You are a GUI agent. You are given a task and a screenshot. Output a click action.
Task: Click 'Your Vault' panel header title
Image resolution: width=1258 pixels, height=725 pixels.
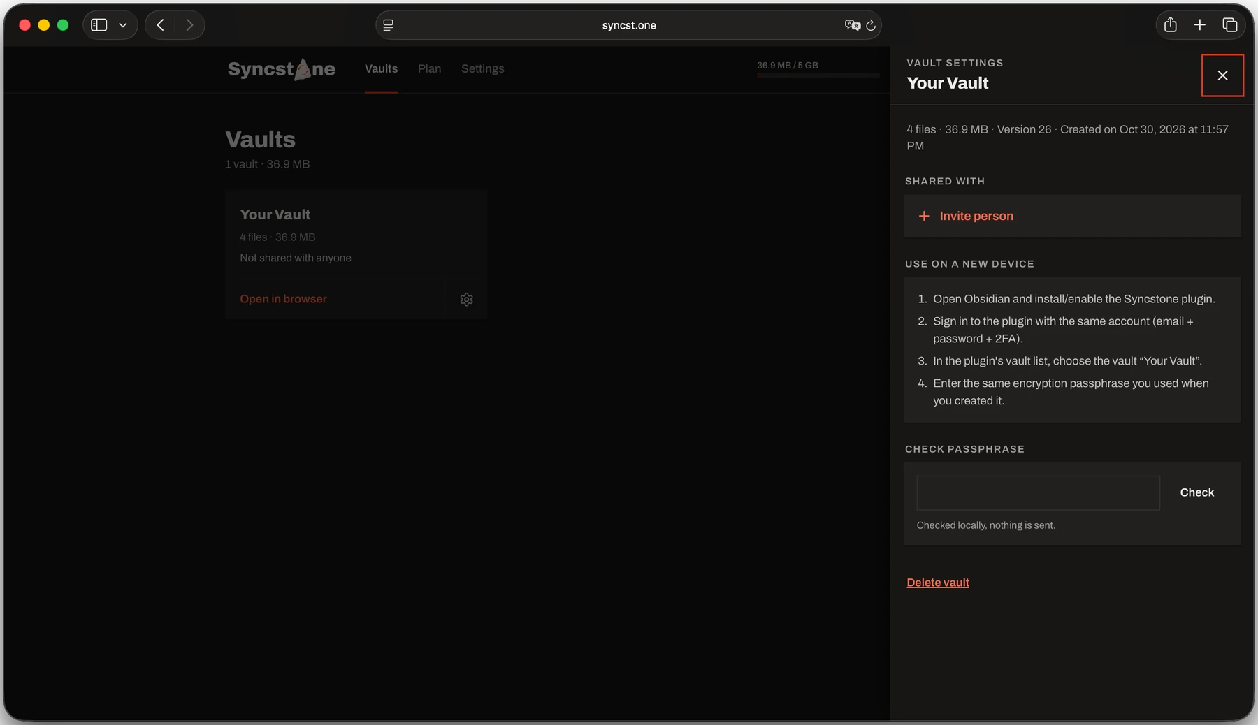(x=947, y=83)
